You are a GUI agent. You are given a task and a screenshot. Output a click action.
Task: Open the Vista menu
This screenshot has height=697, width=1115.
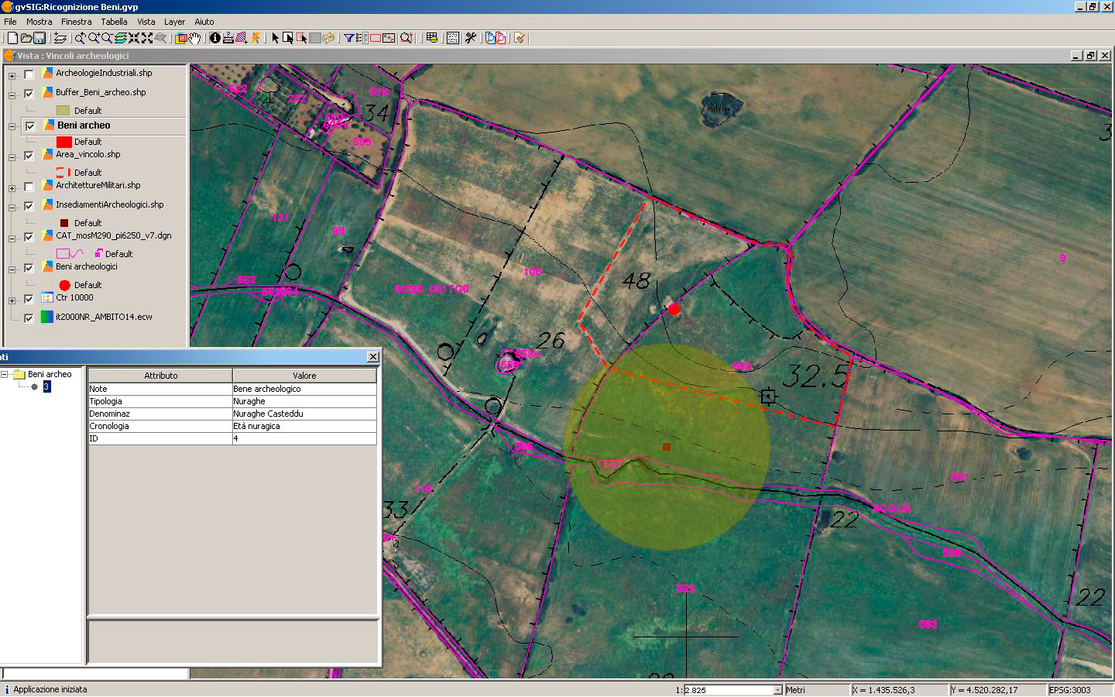pos(146,22)
